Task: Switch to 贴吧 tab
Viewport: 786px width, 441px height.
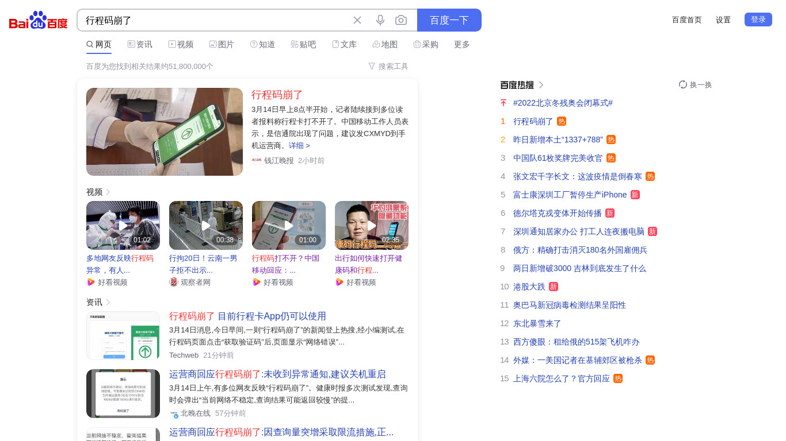Action: point(303,44)
